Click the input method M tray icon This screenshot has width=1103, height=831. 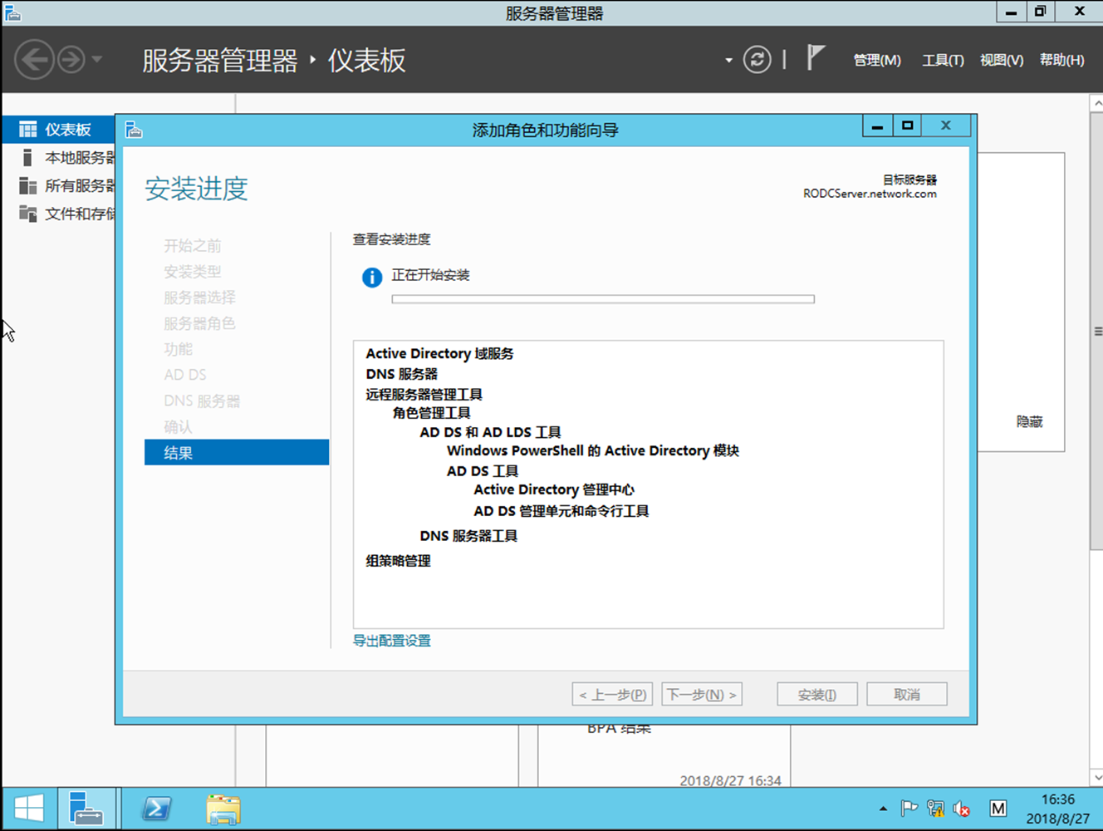click(x=998, y=809)
